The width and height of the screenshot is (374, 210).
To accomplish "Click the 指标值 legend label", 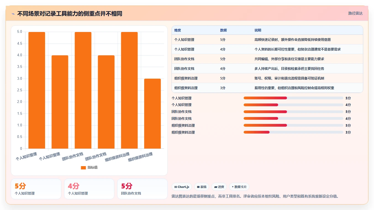I will [93, 168].
